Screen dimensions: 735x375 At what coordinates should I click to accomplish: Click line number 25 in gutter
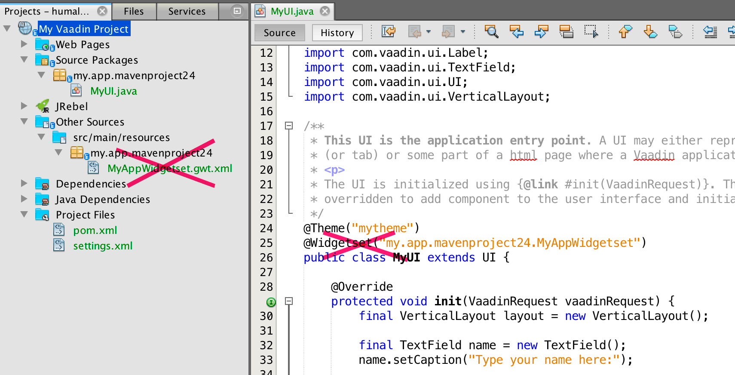[x=266, y=243]
